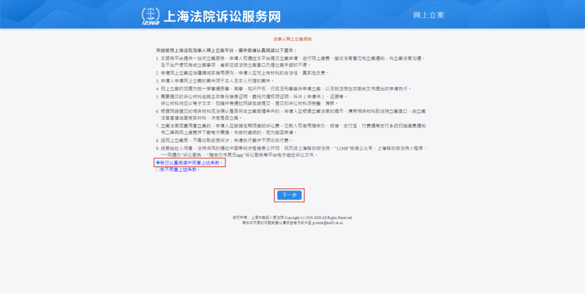Click the 12368 court emblem logo
This screenshot has width=585, height=294.
[151, 16]
